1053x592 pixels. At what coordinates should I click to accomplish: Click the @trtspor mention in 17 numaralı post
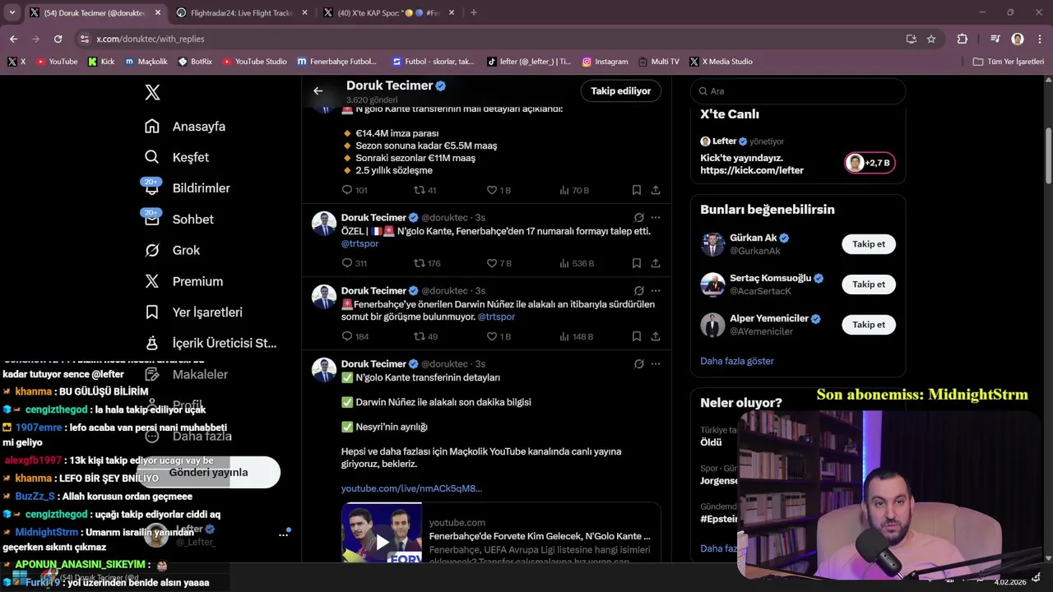(x=360, y=243)
